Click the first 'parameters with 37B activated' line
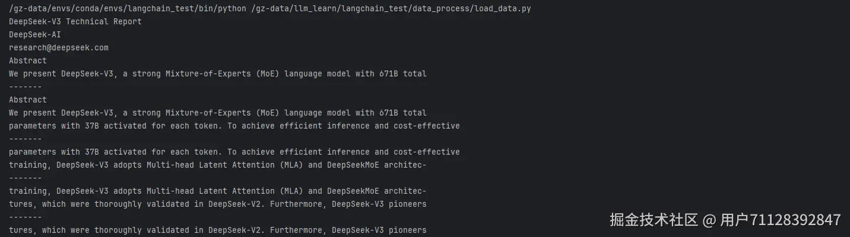The height and width of the screenshot is (237, 850). click(x=234, y=126)
